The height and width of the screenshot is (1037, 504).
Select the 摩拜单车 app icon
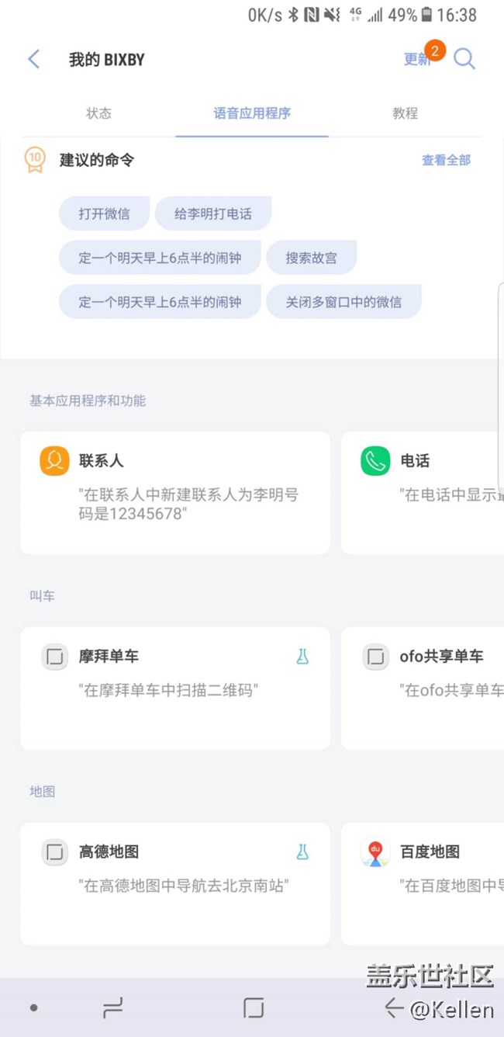(x=54, y=656)
